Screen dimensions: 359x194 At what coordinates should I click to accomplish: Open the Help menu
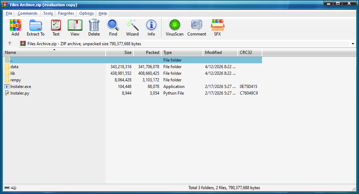pos(103,13)
